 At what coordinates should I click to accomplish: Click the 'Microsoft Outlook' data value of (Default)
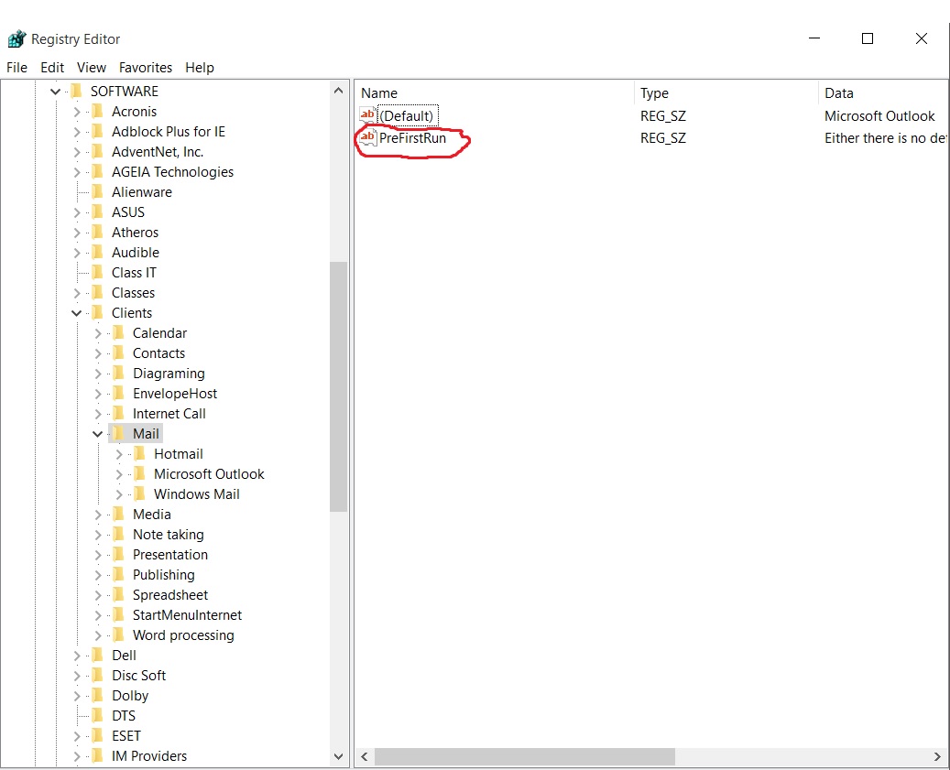click(x=879, y=115)
